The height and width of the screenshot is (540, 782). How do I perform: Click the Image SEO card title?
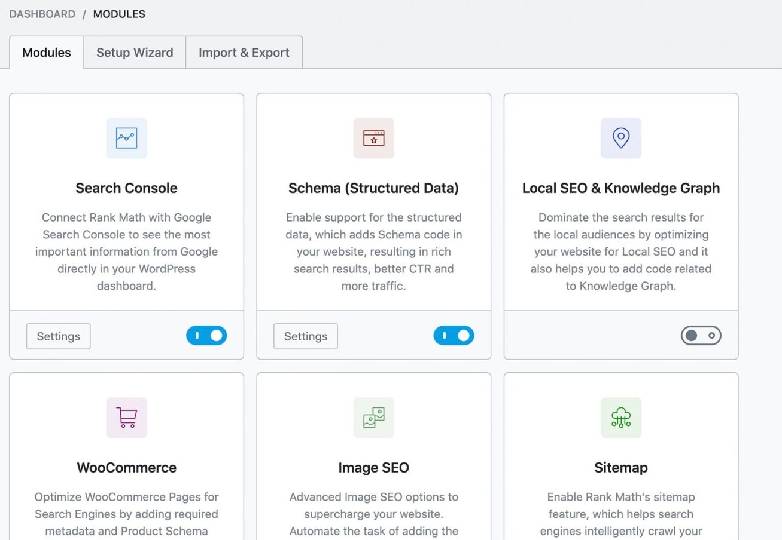[x=373, y=468]
